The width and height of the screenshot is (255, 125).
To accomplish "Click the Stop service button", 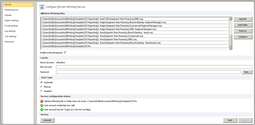I will 245,120.
